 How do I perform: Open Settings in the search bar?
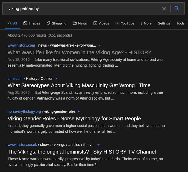point(164,23)
